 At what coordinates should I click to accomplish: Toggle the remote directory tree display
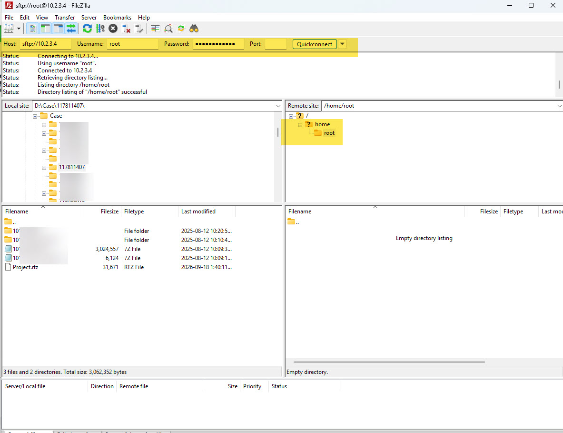coord(59,29)
